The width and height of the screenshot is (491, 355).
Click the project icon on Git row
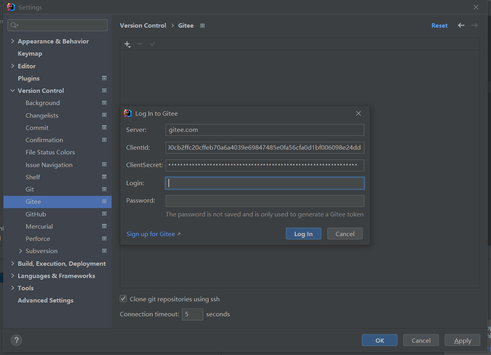pyautogui.click(x=104, y=189)
